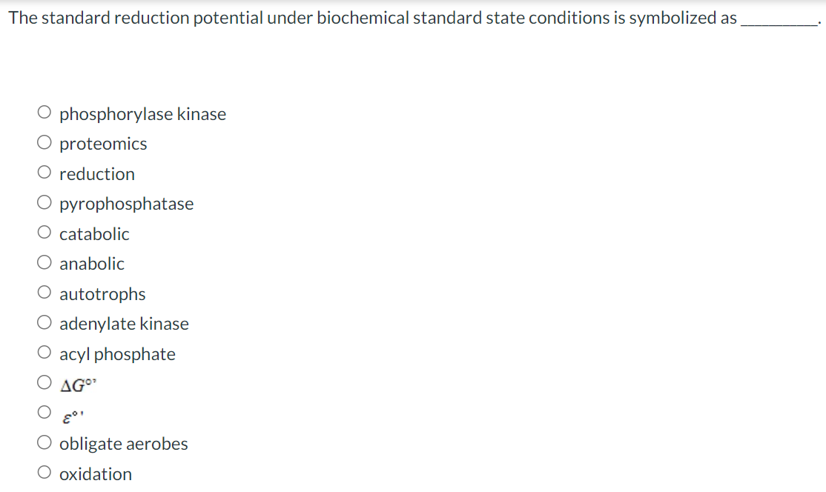
Task: Choose the ε°' radio button
Action: [x=44, y=411]
